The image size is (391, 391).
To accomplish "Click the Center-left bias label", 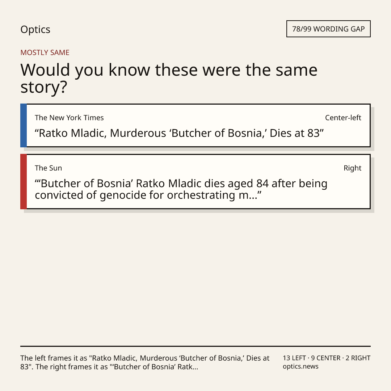I will tap(343, 118).
